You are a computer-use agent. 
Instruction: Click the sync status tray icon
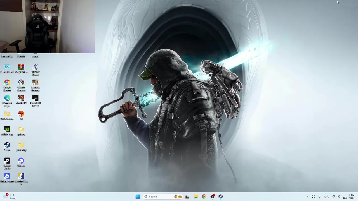coord(314,197)
